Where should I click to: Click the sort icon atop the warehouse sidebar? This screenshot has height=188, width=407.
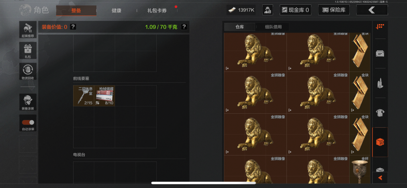(380, 27)
